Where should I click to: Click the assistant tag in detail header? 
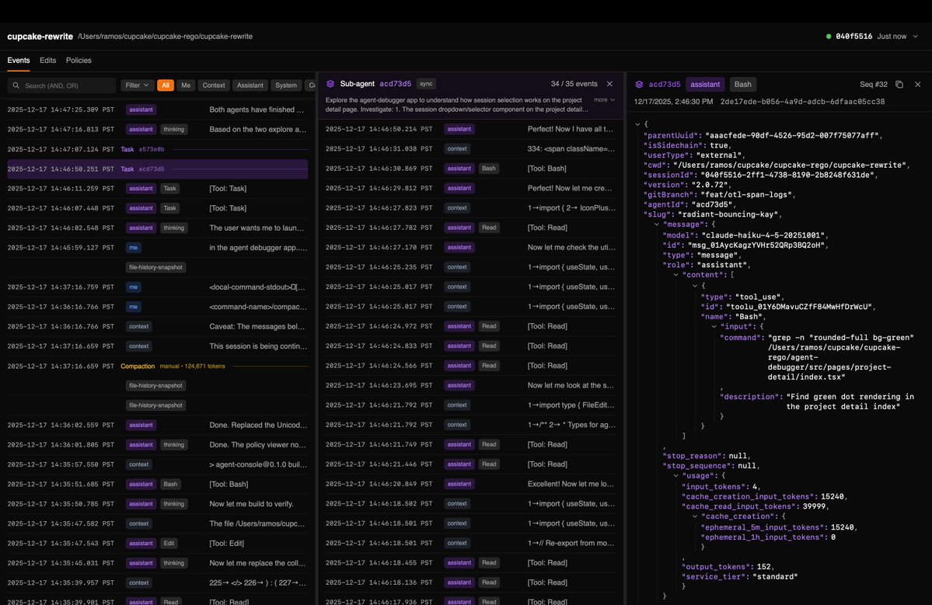click(x=705, y=85)
